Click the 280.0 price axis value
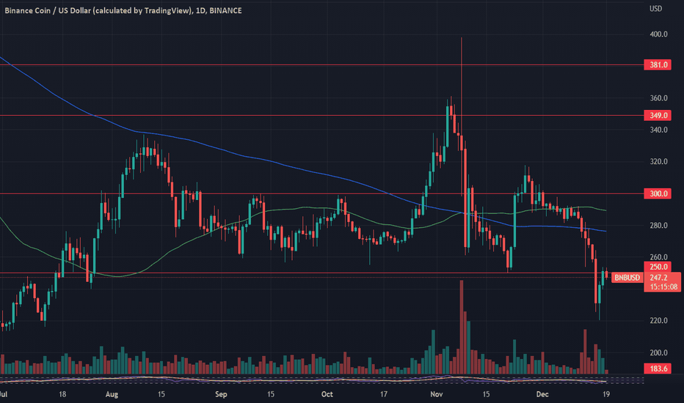 [658, 225]
